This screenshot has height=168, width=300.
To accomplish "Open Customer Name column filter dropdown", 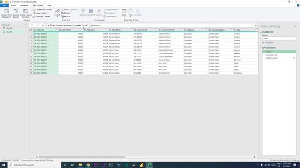I will pos(181,30).
